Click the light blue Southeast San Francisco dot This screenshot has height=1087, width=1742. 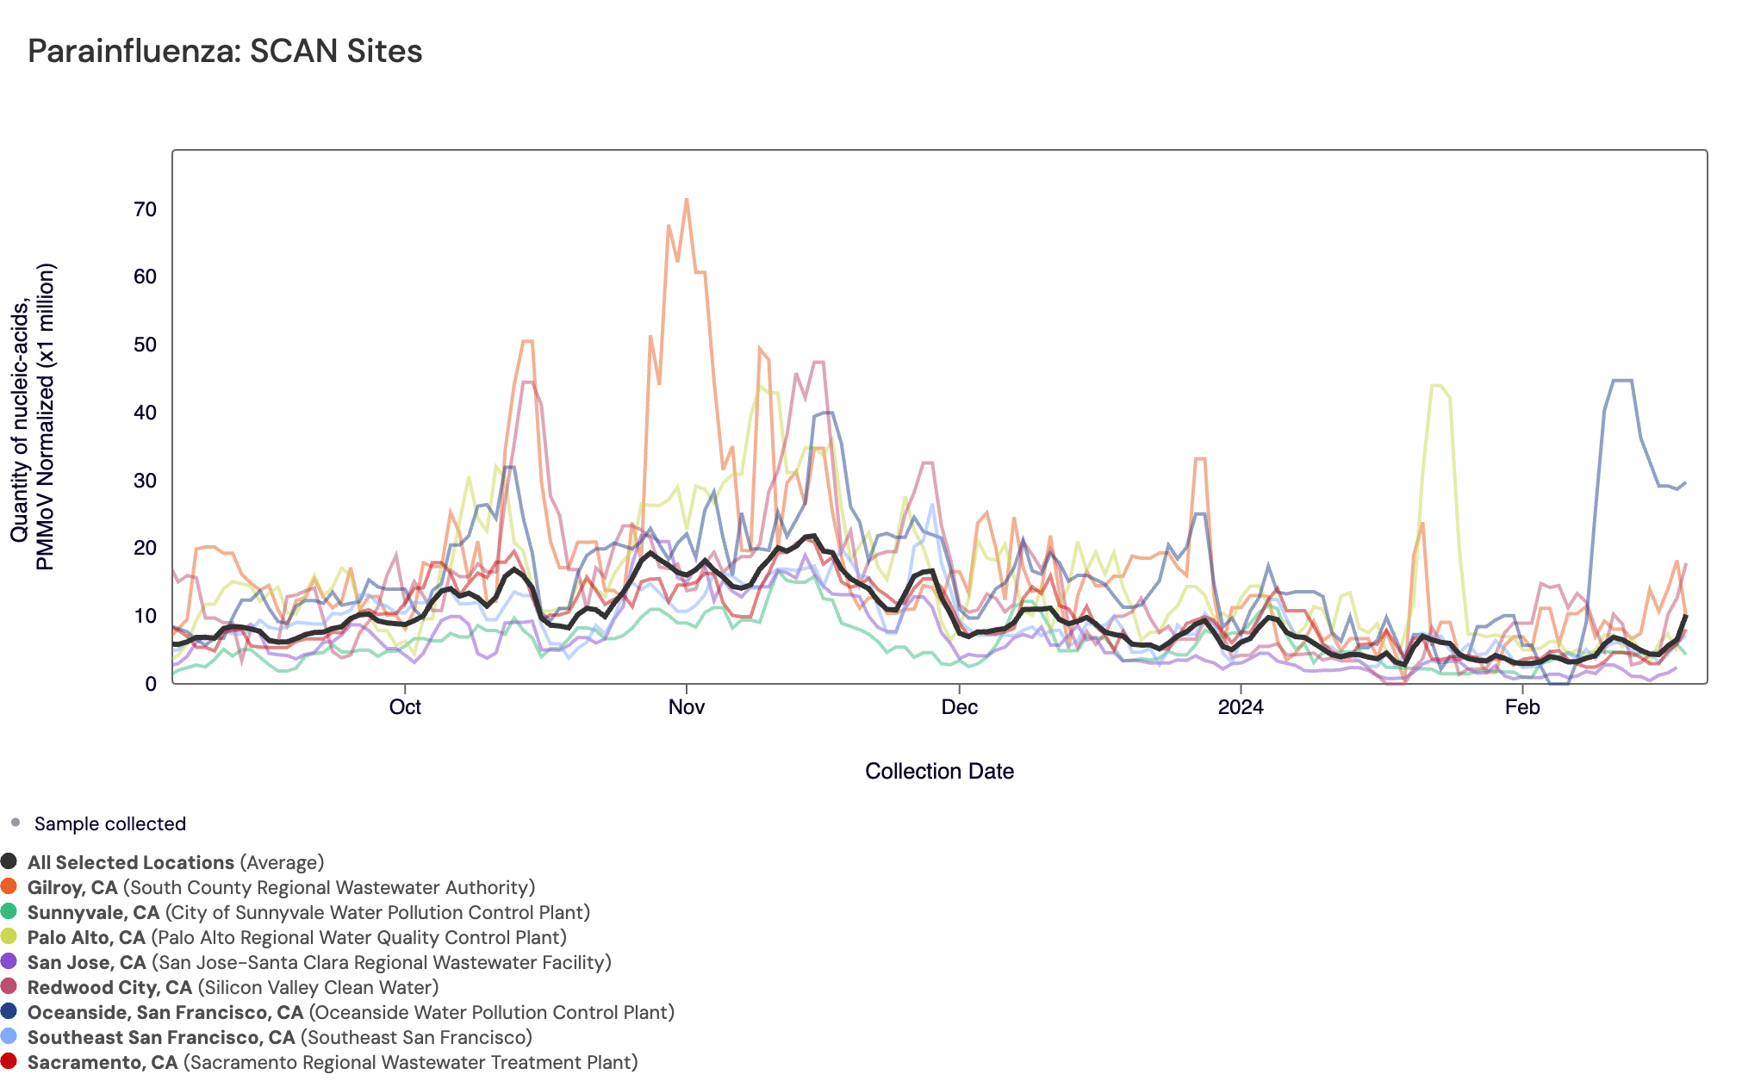click(9, 1036)
